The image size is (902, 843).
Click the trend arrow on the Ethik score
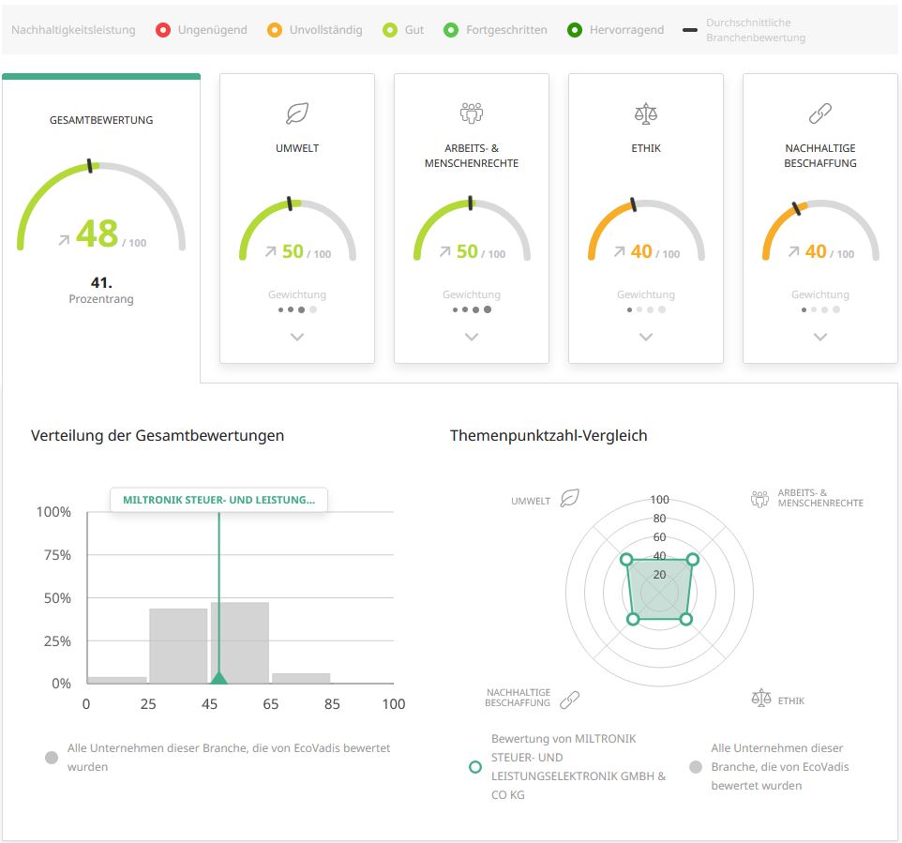pyautogui.click(x=619, y=251)
